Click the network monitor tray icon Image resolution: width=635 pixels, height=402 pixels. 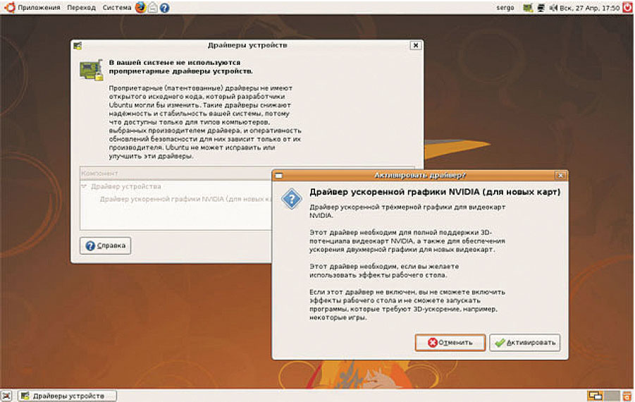pos(541,8)
